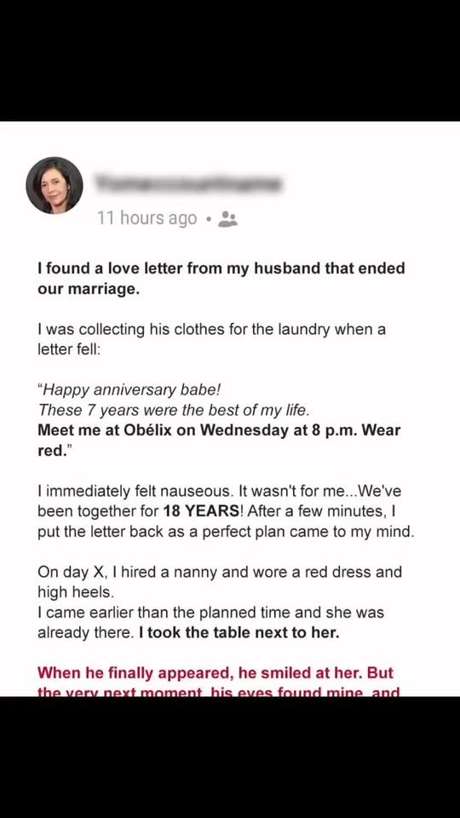Viewport: 460px width, 818px height.
Task: Click the 'I immediately felt nauseous' sentence
Action: (x=134, y=492)
